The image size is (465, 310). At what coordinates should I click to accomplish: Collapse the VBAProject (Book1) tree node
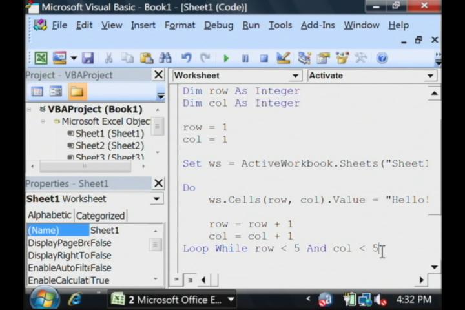pyautogui.click(x=30, y=109)
